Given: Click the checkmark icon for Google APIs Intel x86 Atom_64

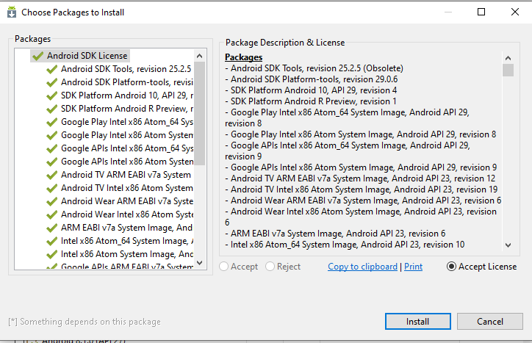Looking at the screenshot, I should pos(51,148).
